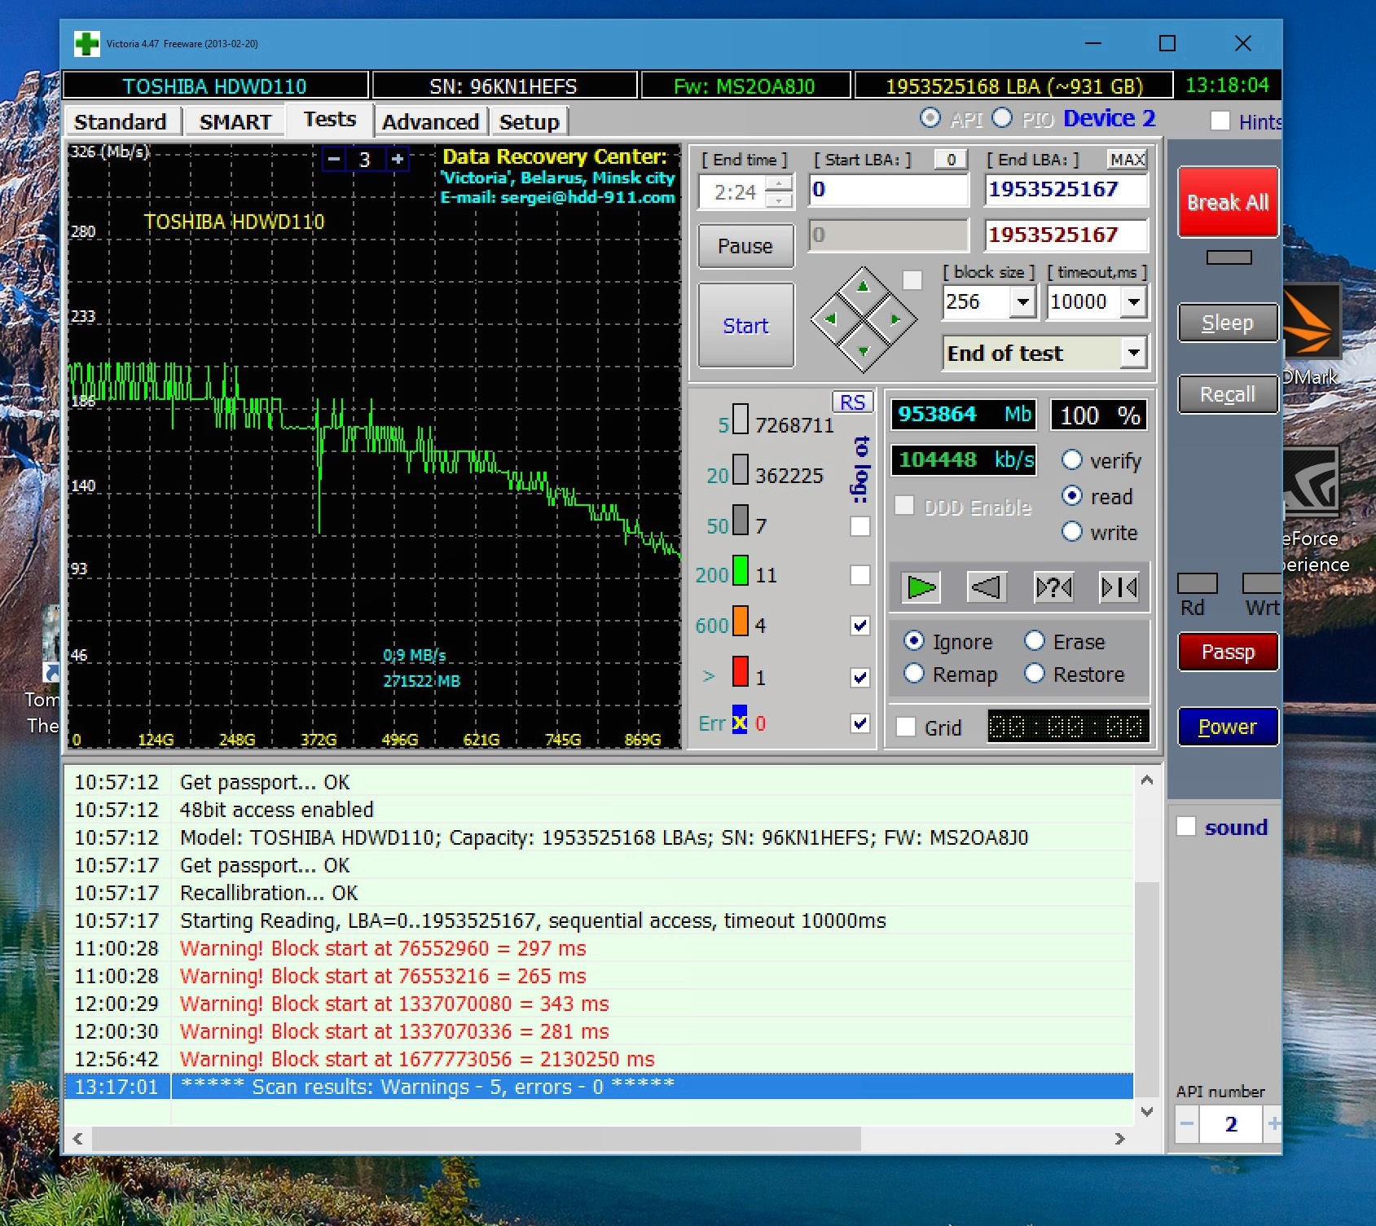Click End time spinner down arrow
The height and width of the screenshot is (1226, 1376).
point(780,200)
